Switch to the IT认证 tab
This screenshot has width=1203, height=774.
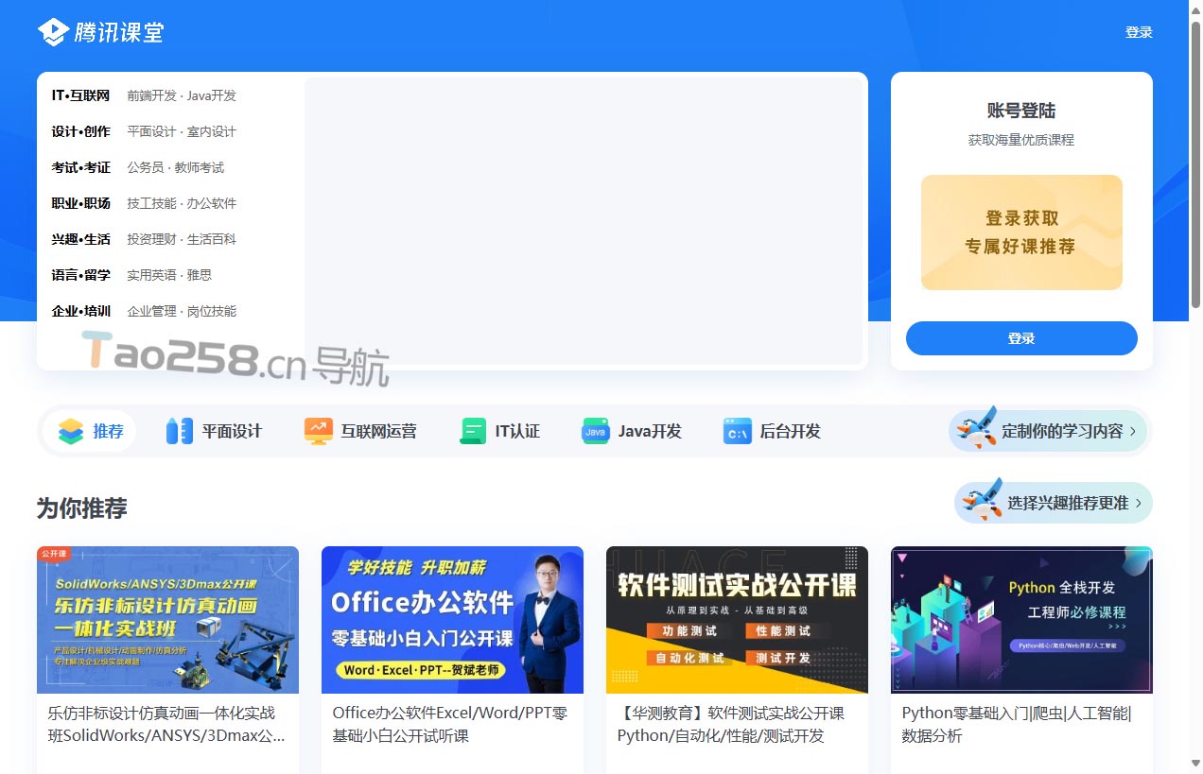[499, 432]
